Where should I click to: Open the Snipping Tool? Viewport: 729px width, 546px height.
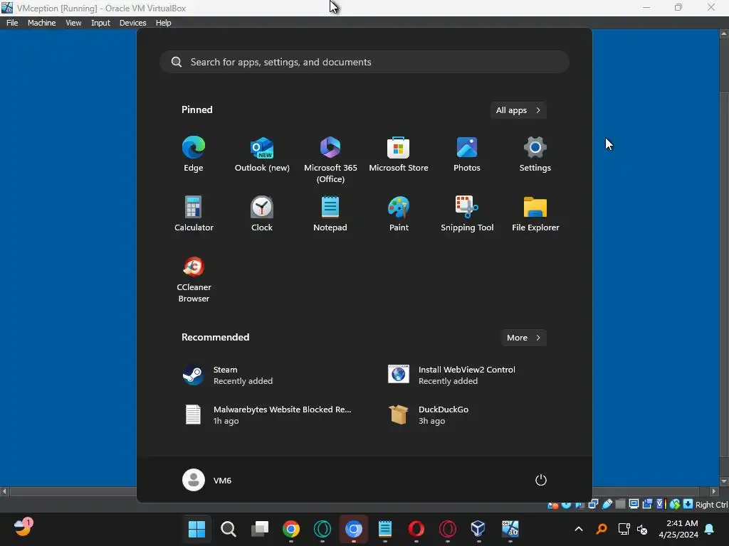[467, 214]
